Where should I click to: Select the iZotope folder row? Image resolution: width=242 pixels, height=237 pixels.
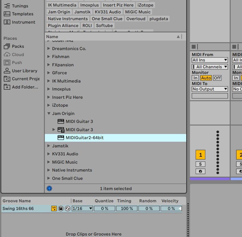[x=115, y=105]
